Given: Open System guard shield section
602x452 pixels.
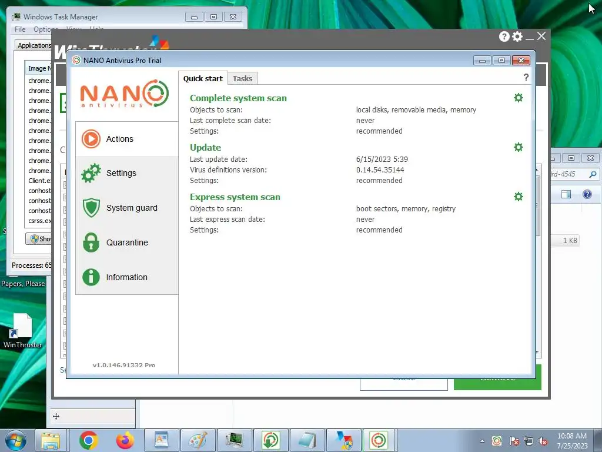Looking at the screenshot, I should coord(127,208).
